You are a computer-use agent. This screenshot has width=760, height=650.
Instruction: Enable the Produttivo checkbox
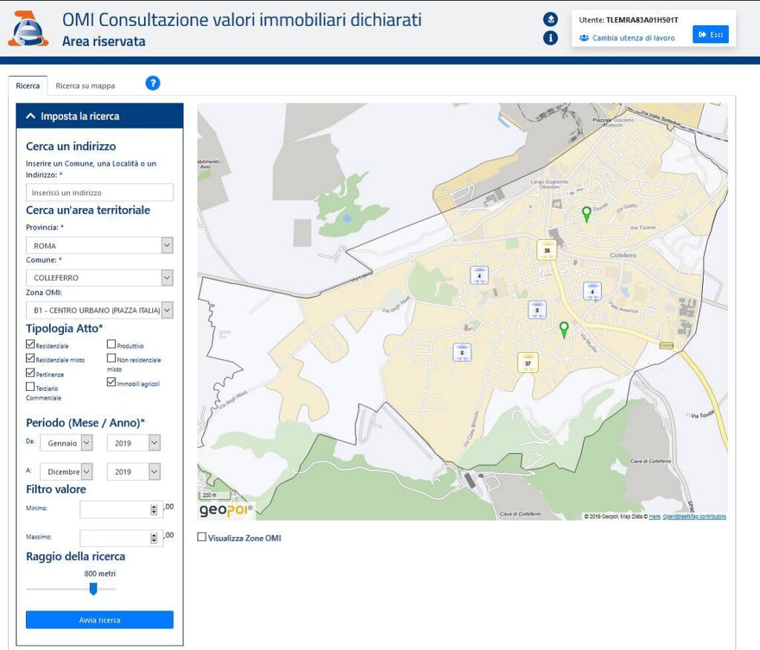pyautogui.click(x=111, y=345)
